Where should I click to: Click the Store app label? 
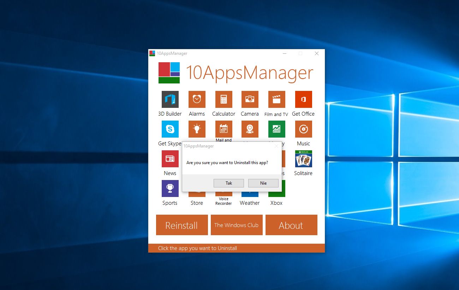click(197, 203)
